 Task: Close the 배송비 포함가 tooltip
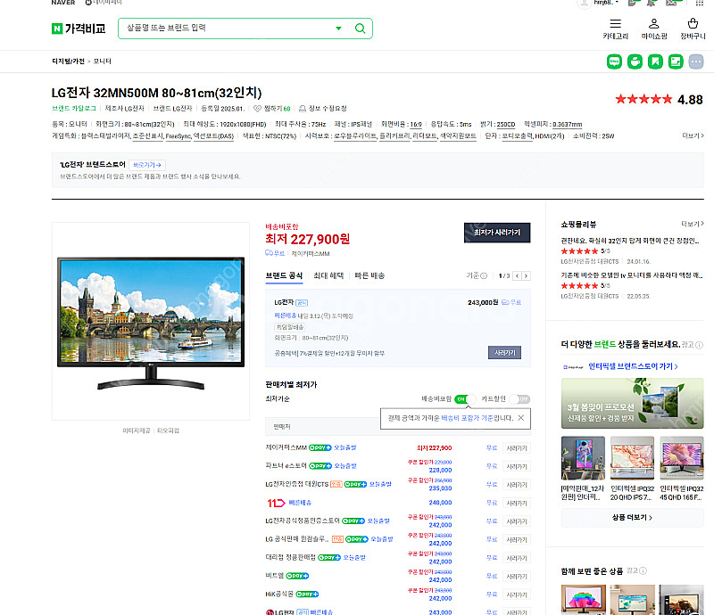coord(521,418)
